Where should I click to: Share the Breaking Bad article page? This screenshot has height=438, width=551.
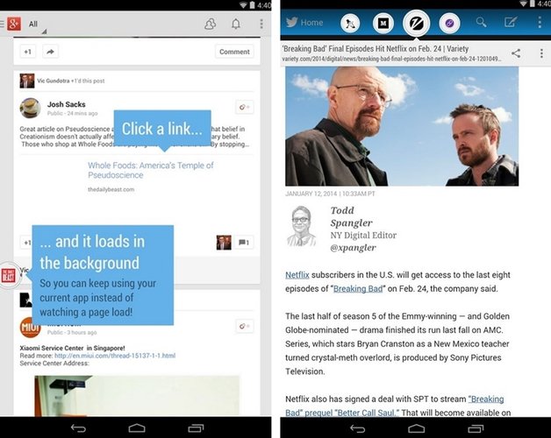tap(516, 53)
